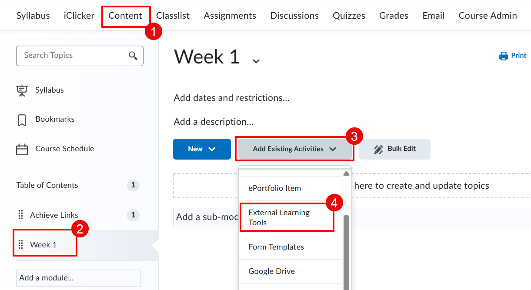This screenshot has width=531, height=290.
Task: Open the Add Existing Activities dropdown
Action: tap(294, 149)
